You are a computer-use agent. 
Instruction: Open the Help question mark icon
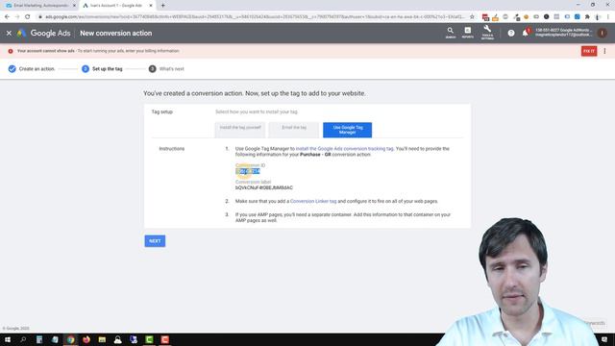[x=510, y=34]
